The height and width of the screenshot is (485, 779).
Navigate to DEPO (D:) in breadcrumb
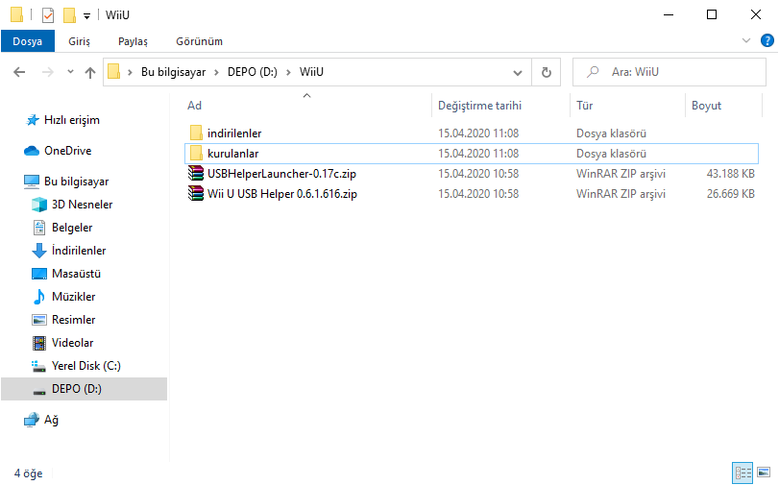click(252, 72)
